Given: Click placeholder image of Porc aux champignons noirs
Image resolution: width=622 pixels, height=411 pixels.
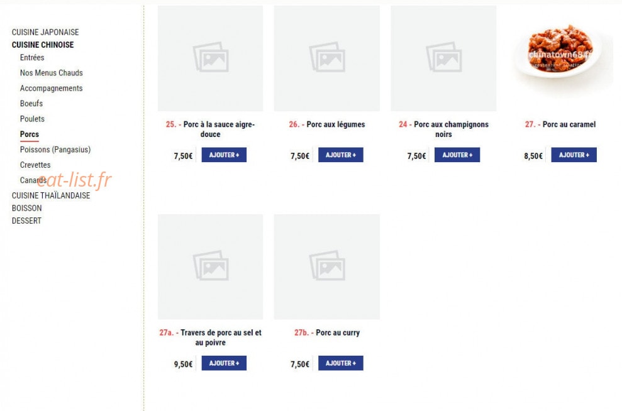Looking at the screenshot, I should tap(443, 58).
